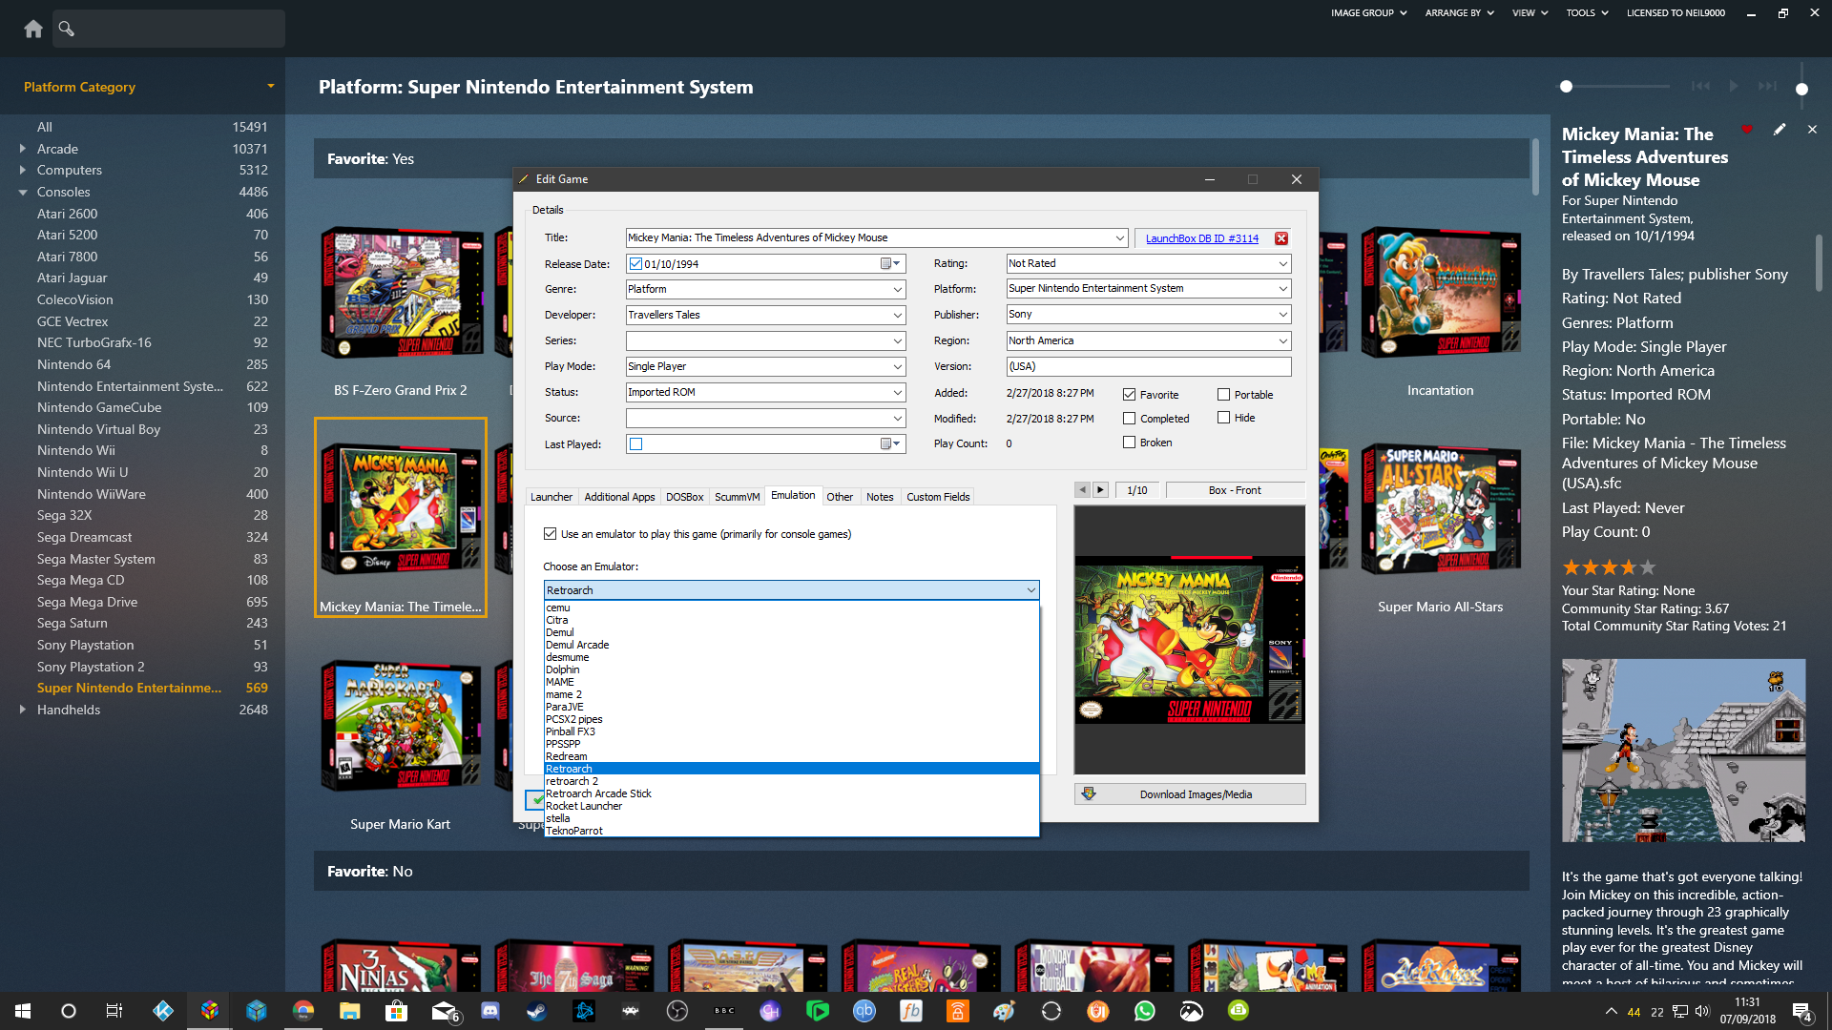Screen dimensions: 1832x1030
Task: Go to the LaunchBox home icon
Action: (33, 29)
